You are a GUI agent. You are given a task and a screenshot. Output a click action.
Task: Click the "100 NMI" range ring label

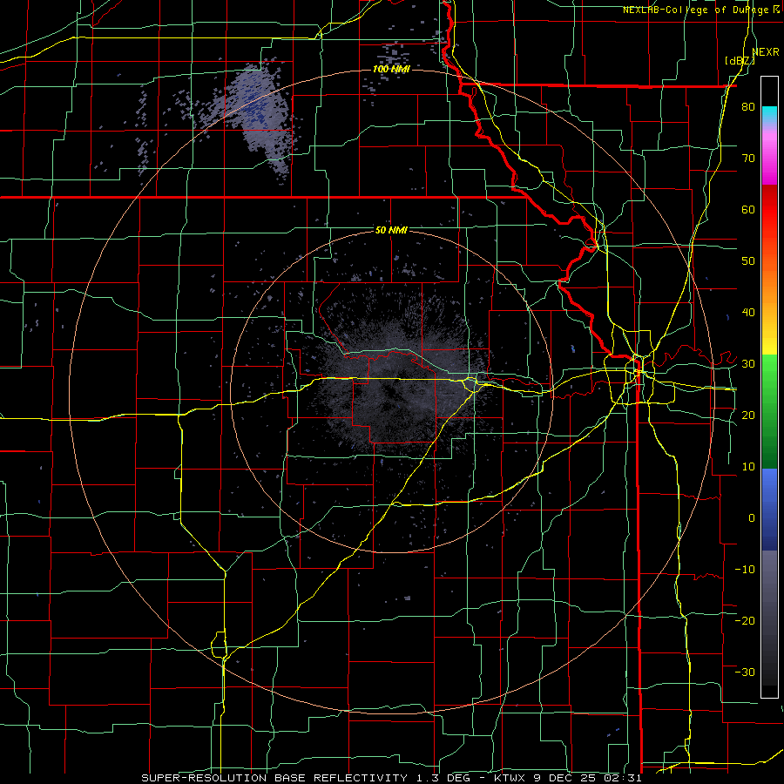391,69
